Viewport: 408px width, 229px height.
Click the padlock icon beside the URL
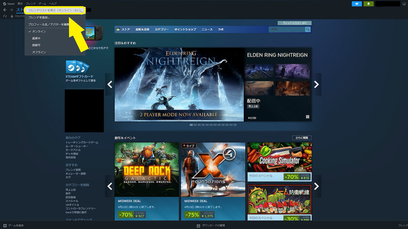tap(12, 16)
